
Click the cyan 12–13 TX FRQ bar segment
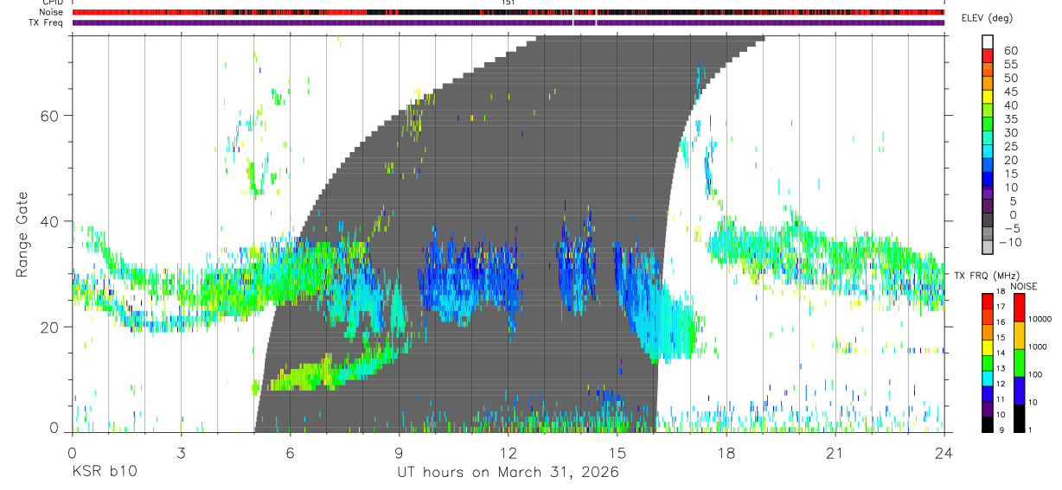(x=988, y=377)
